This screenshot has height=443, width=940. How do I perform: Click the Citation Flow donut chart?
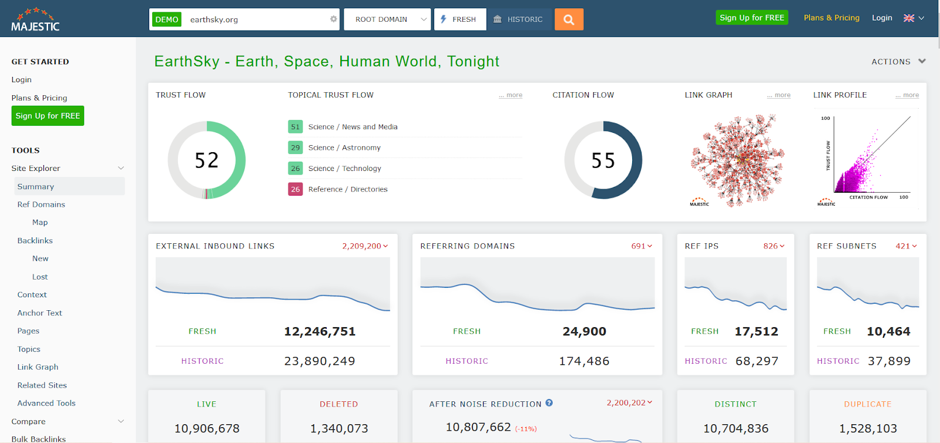click(603, 160)
